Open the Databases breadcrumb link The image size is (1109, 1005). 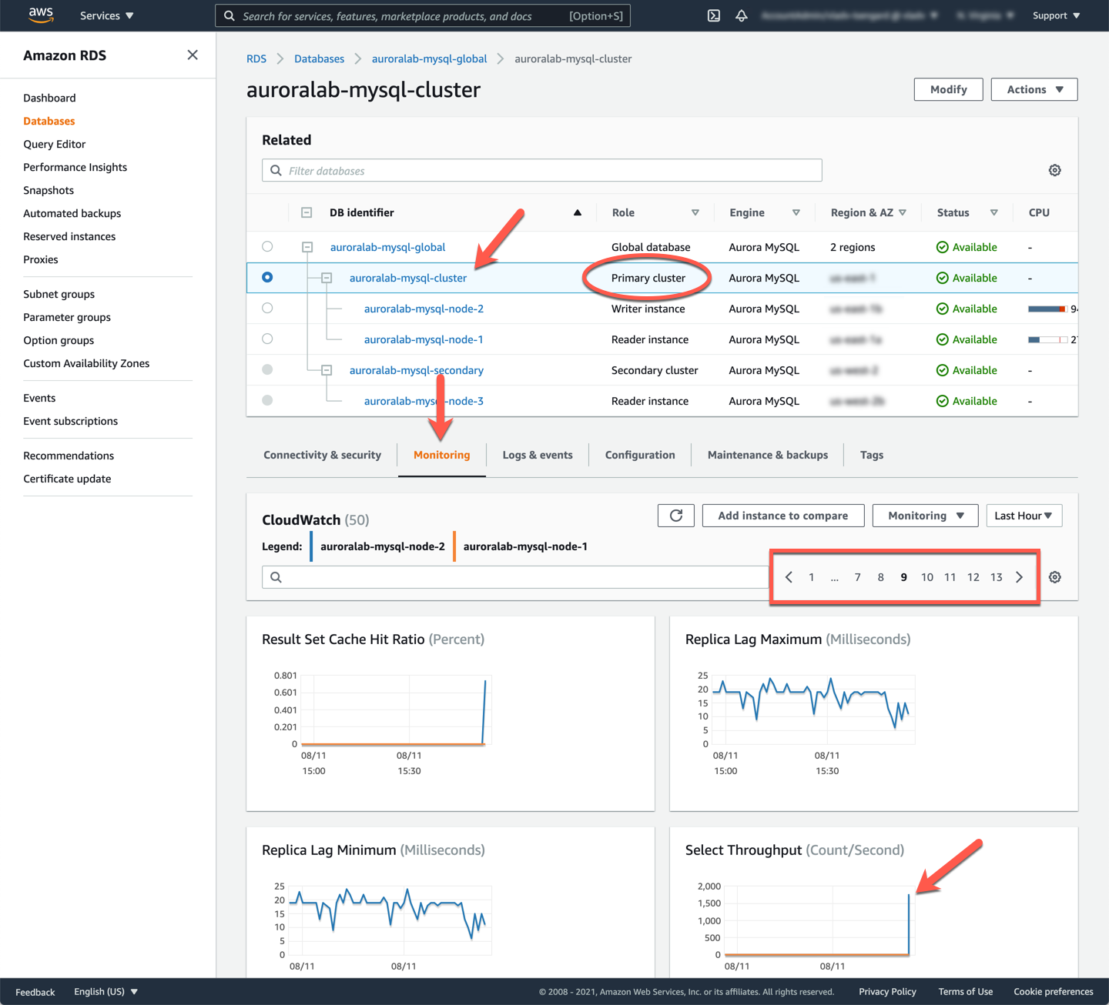pos(319,58)
